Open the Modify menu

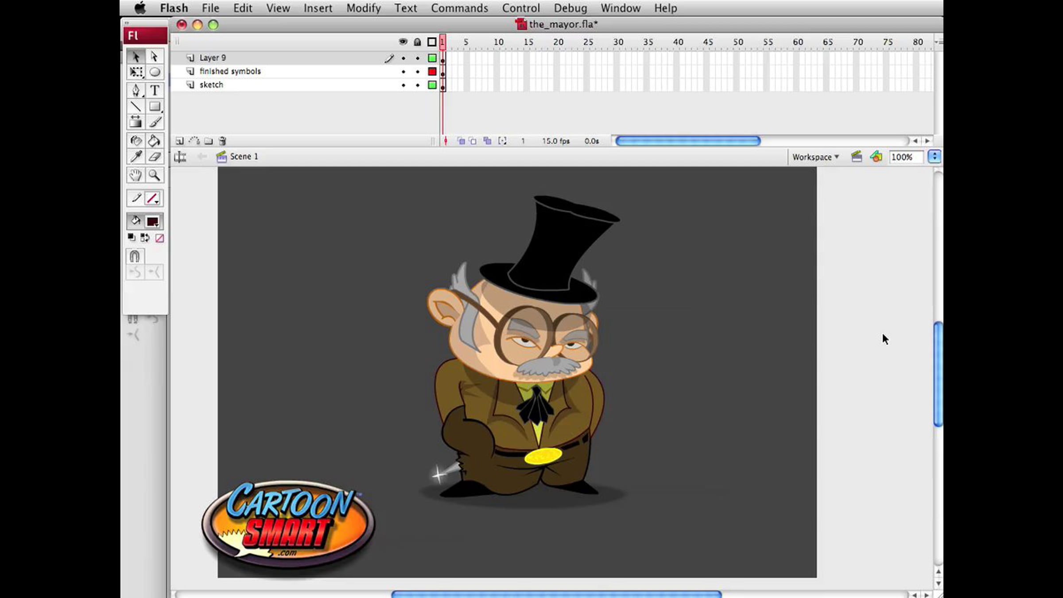pos(363,8)
